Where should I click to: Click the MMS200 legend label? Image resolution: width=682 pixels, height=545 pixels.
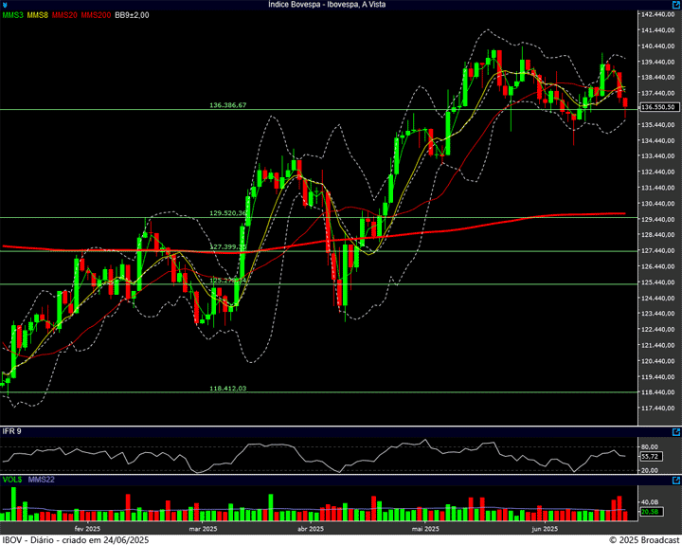point(95,16)
